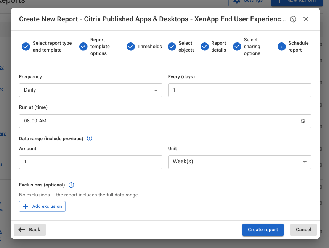The image size is (329, 248).
Task: Go to the Select objects step
Action: [181, 47]
